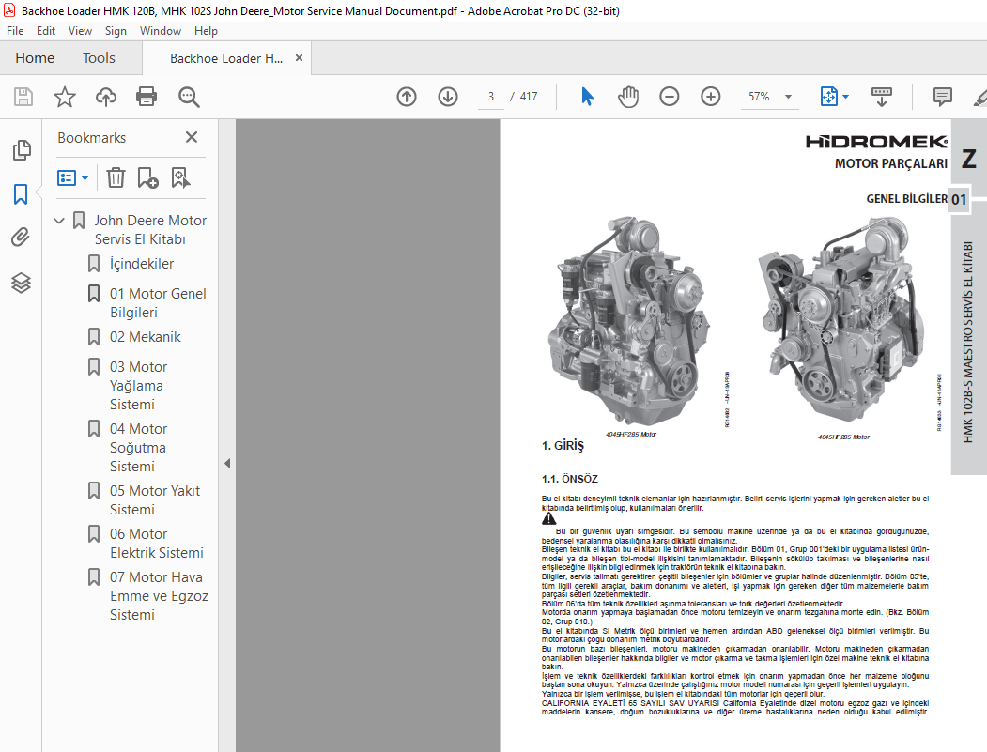Select the Backhoe Loader H... document tab

point(226,58)
